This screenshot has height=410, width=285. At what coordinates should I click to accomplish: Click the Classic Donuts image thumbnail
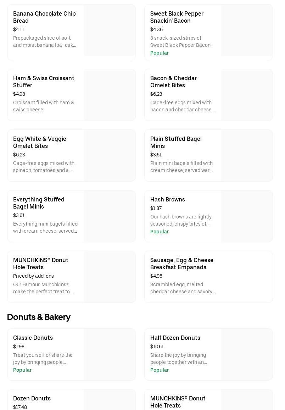pyautogui.click(x=110, y=355)
